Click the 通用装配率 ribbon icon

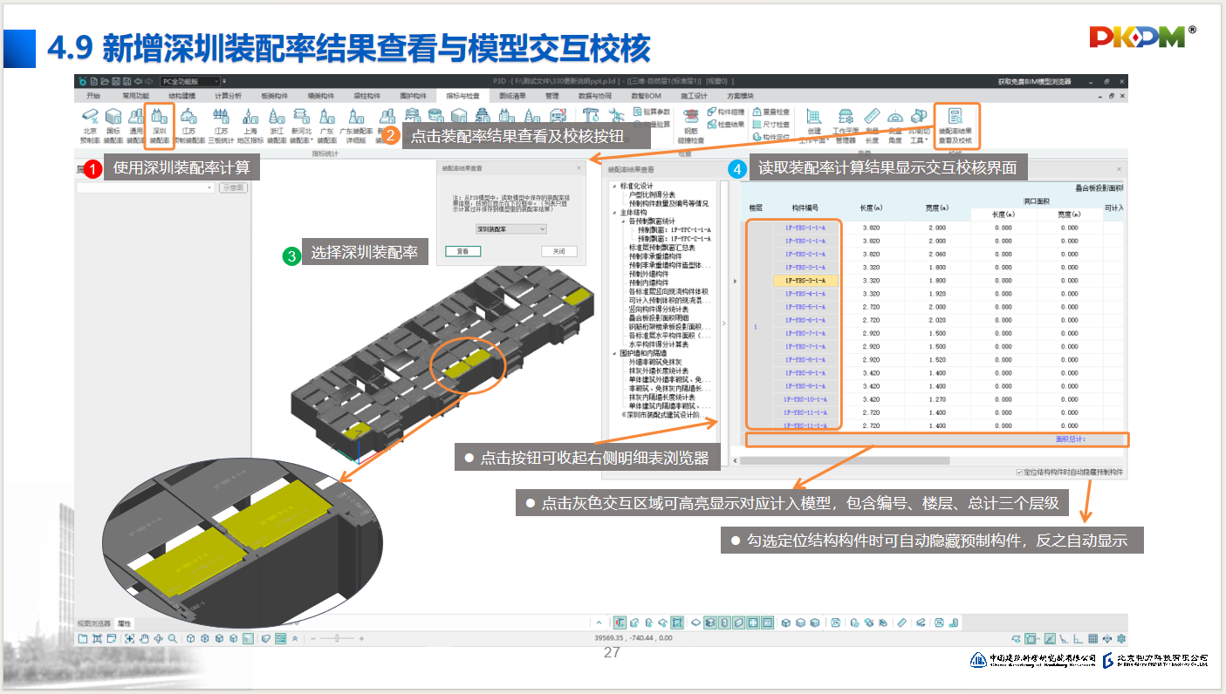[x=136, y=126]
